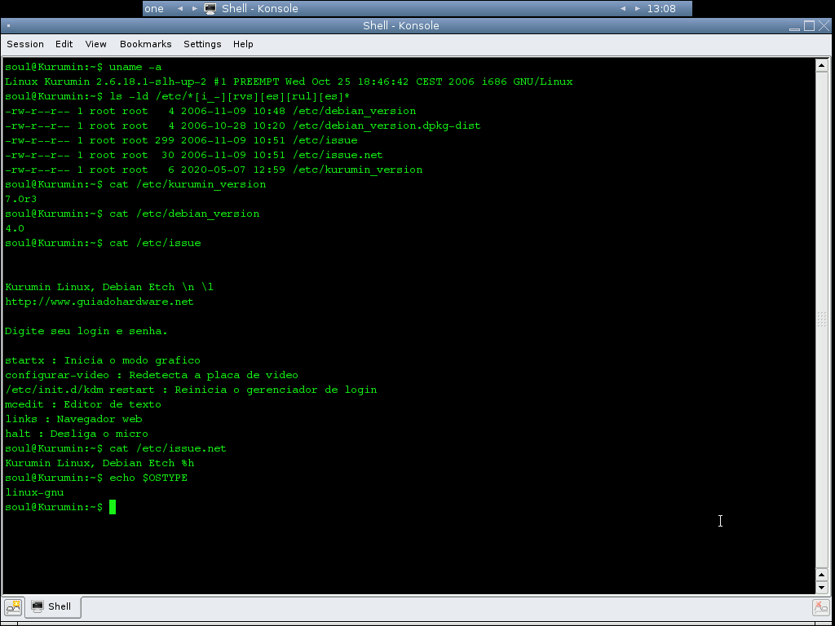The image size is (835, 626).
Task: Click the Digite seu login e senha line
Action: click(x=86, y=331)
